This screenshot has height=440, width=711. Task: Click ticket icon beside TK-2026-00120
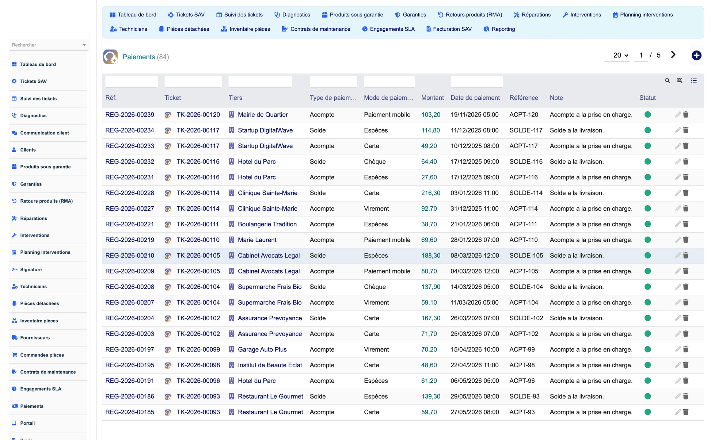tap(168, 115)
